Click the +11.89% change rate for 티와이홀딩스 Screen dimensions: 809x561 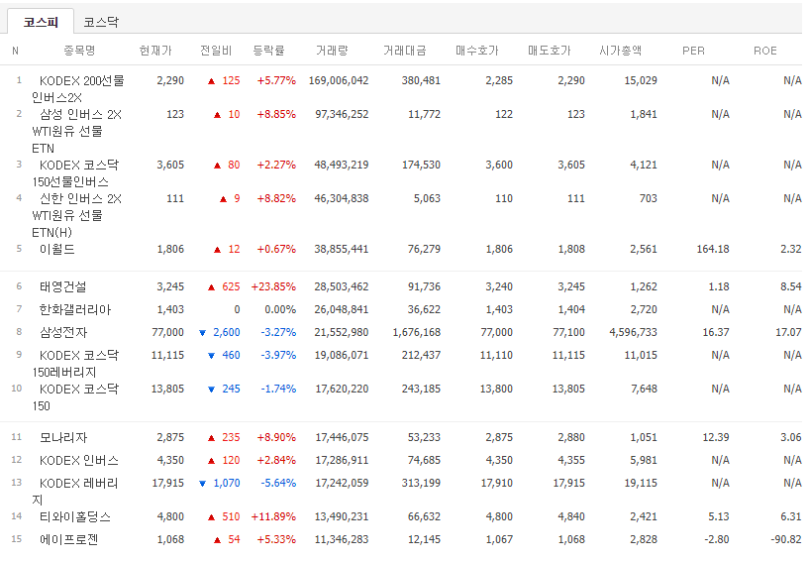click(x=273, y=516)
